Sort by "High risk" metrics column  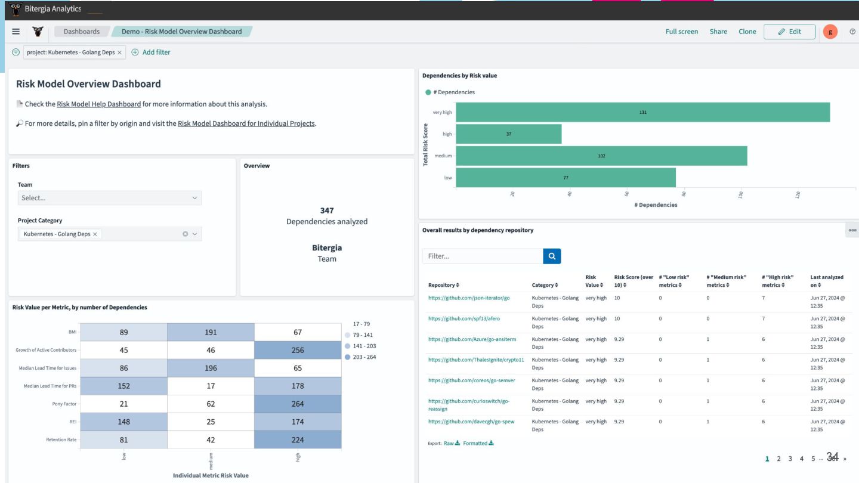point(778,281)
